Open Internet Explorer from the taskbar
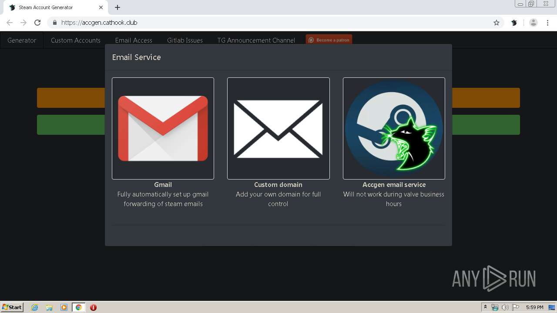 [x=35, y=307]
